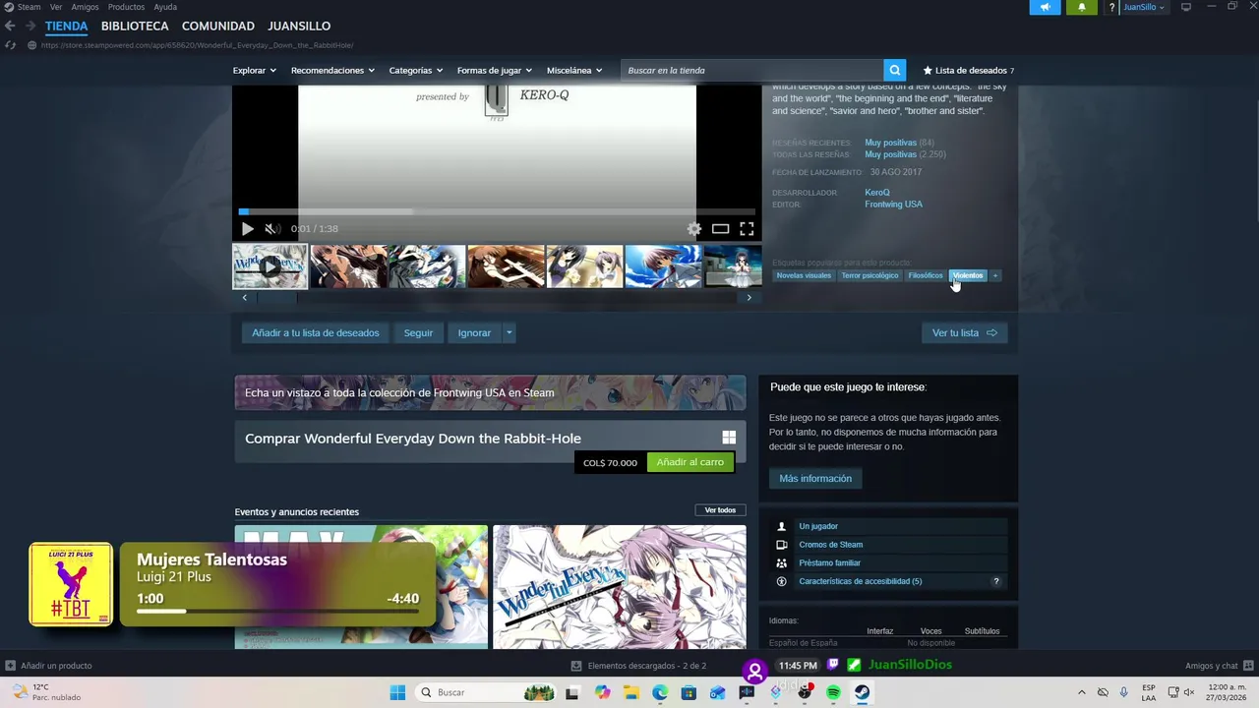Click the accessibility features help question mark
Image resolution: width=1259 pixels, height=708 pixels.
click(x=995, y=581)
